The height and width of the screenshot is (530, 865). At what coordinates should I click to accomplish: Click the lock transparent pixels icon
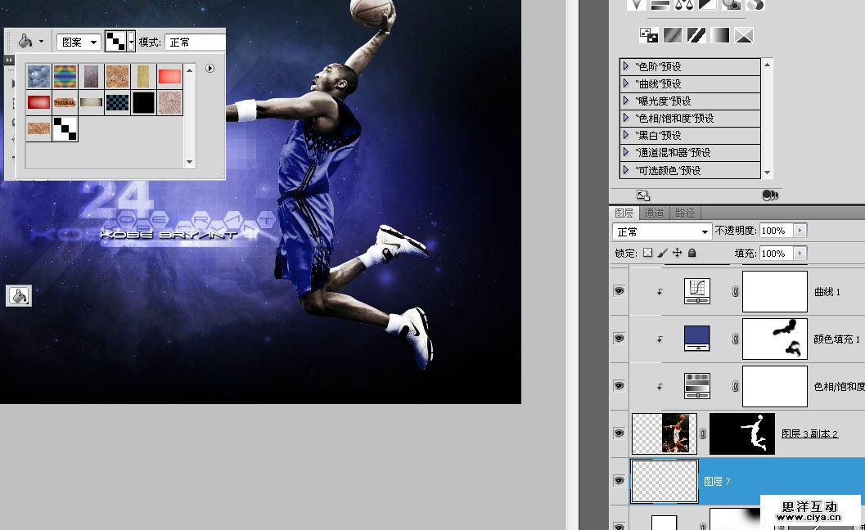[648, 254]
